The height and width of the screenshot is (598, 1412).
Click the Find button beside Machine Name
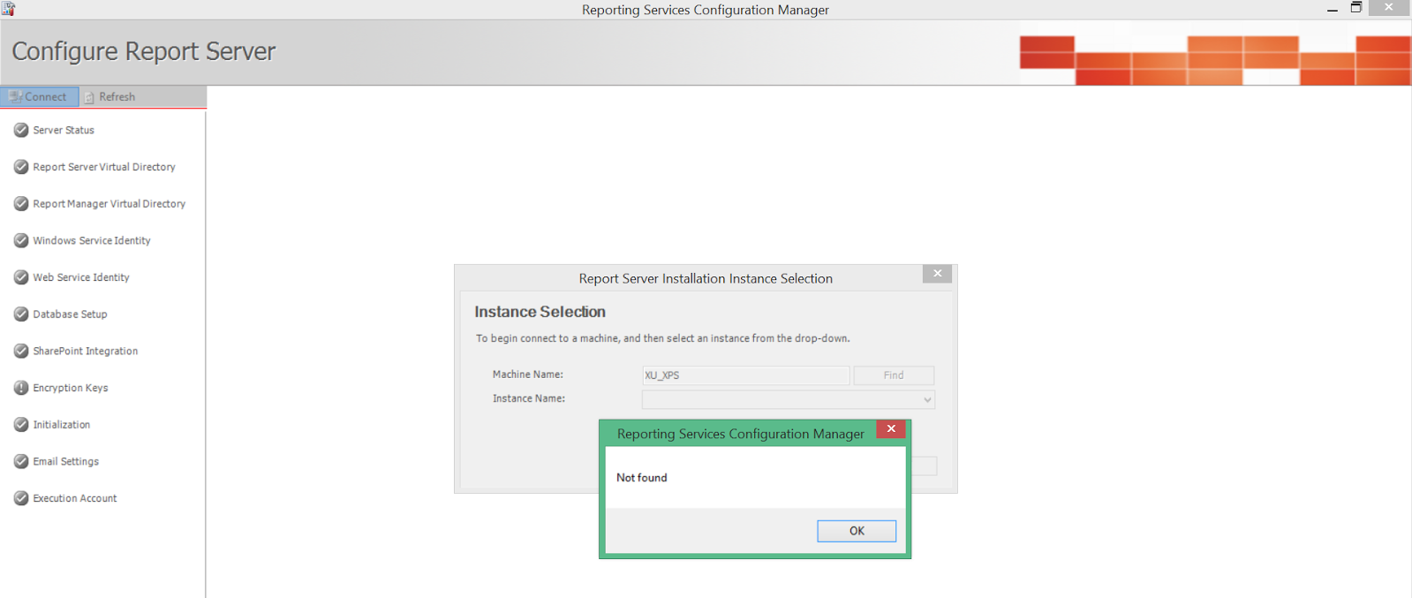[x=894, y=375]
